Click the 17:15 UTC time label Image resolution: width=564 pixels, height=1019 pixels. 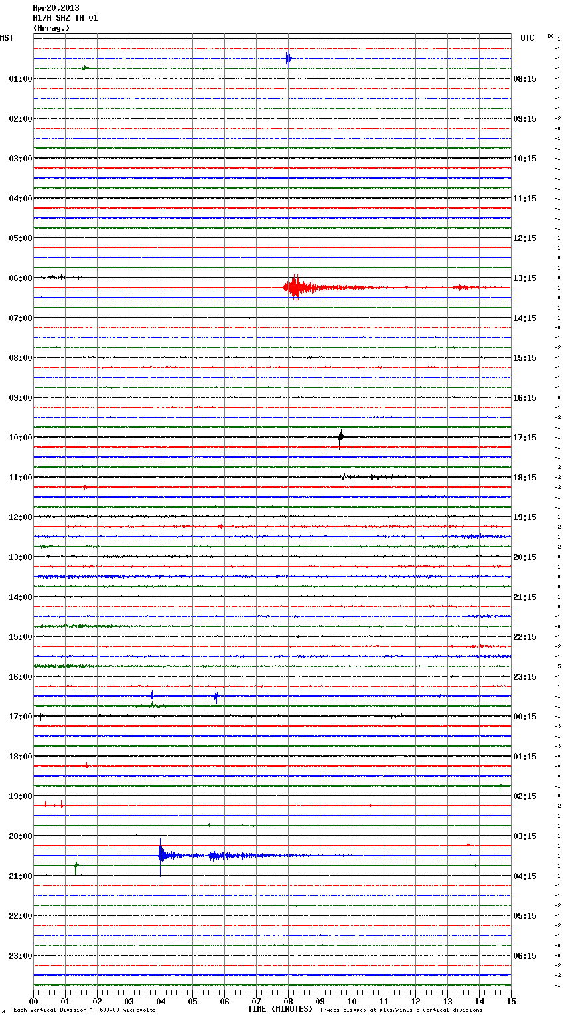pos(525,438)
